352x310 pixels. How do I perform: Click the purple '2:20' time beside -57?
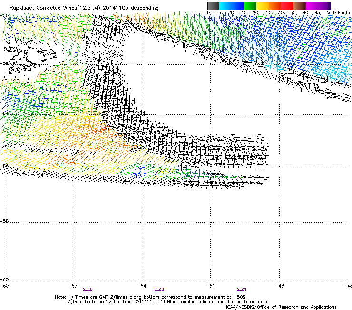tap(88, 289)
